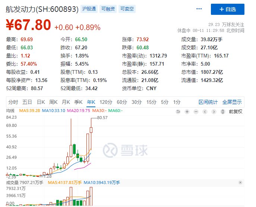Click the stock title 航发动力(SH:600893)

point(42,9)
